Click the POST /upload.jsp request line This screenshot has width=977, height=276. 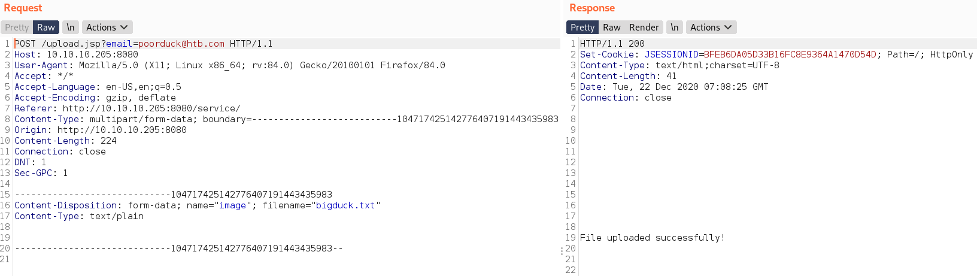point(144,44)
